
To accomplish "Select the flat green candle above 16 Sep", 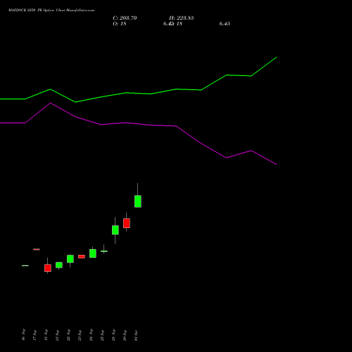I will [25, 265].
